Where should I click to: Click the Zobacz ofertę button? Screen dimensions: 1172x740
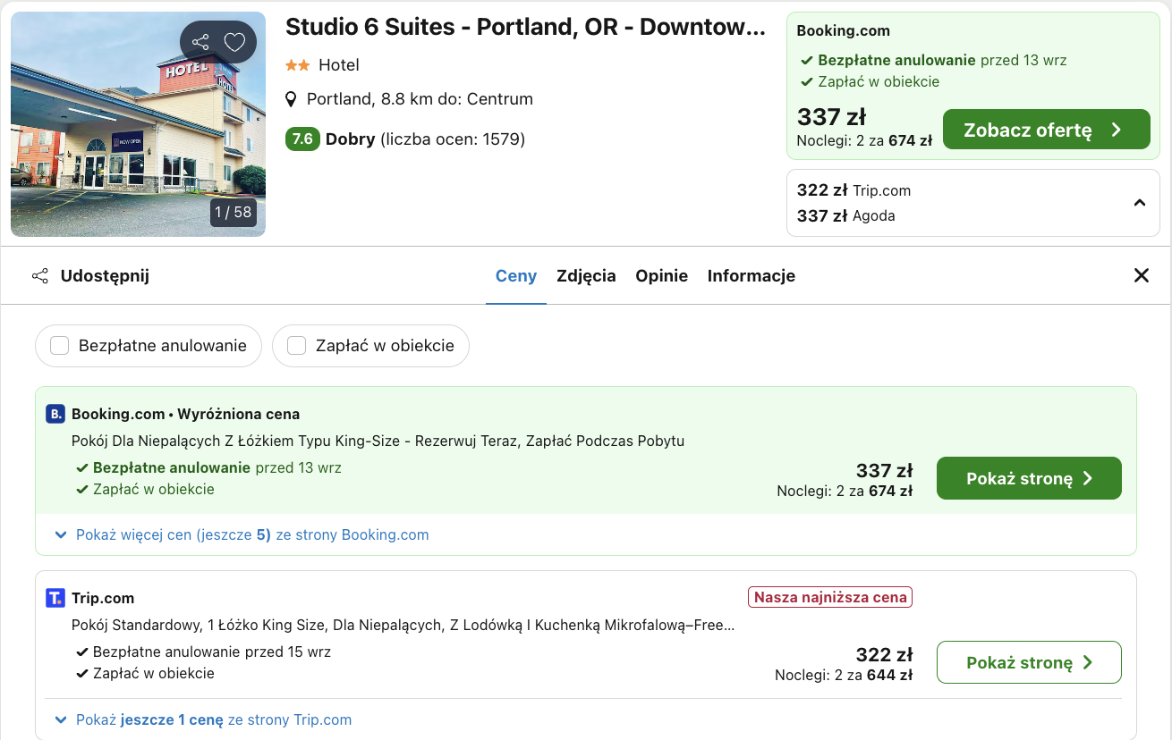coord(1046,130)
